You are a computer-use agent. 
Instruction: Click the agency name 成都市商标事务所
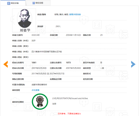click(x=39, y=85)
